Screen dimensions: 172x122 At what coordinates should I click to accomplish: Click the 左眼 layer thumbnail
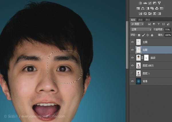coord(138,42)
